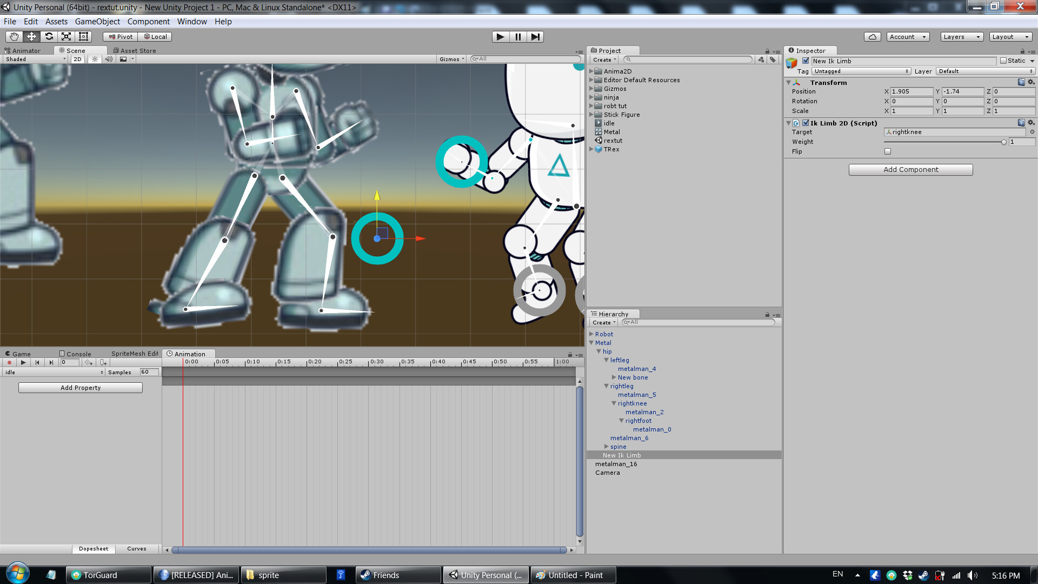Disable the Ik Limb 2D component checkbox

[806, 123]
